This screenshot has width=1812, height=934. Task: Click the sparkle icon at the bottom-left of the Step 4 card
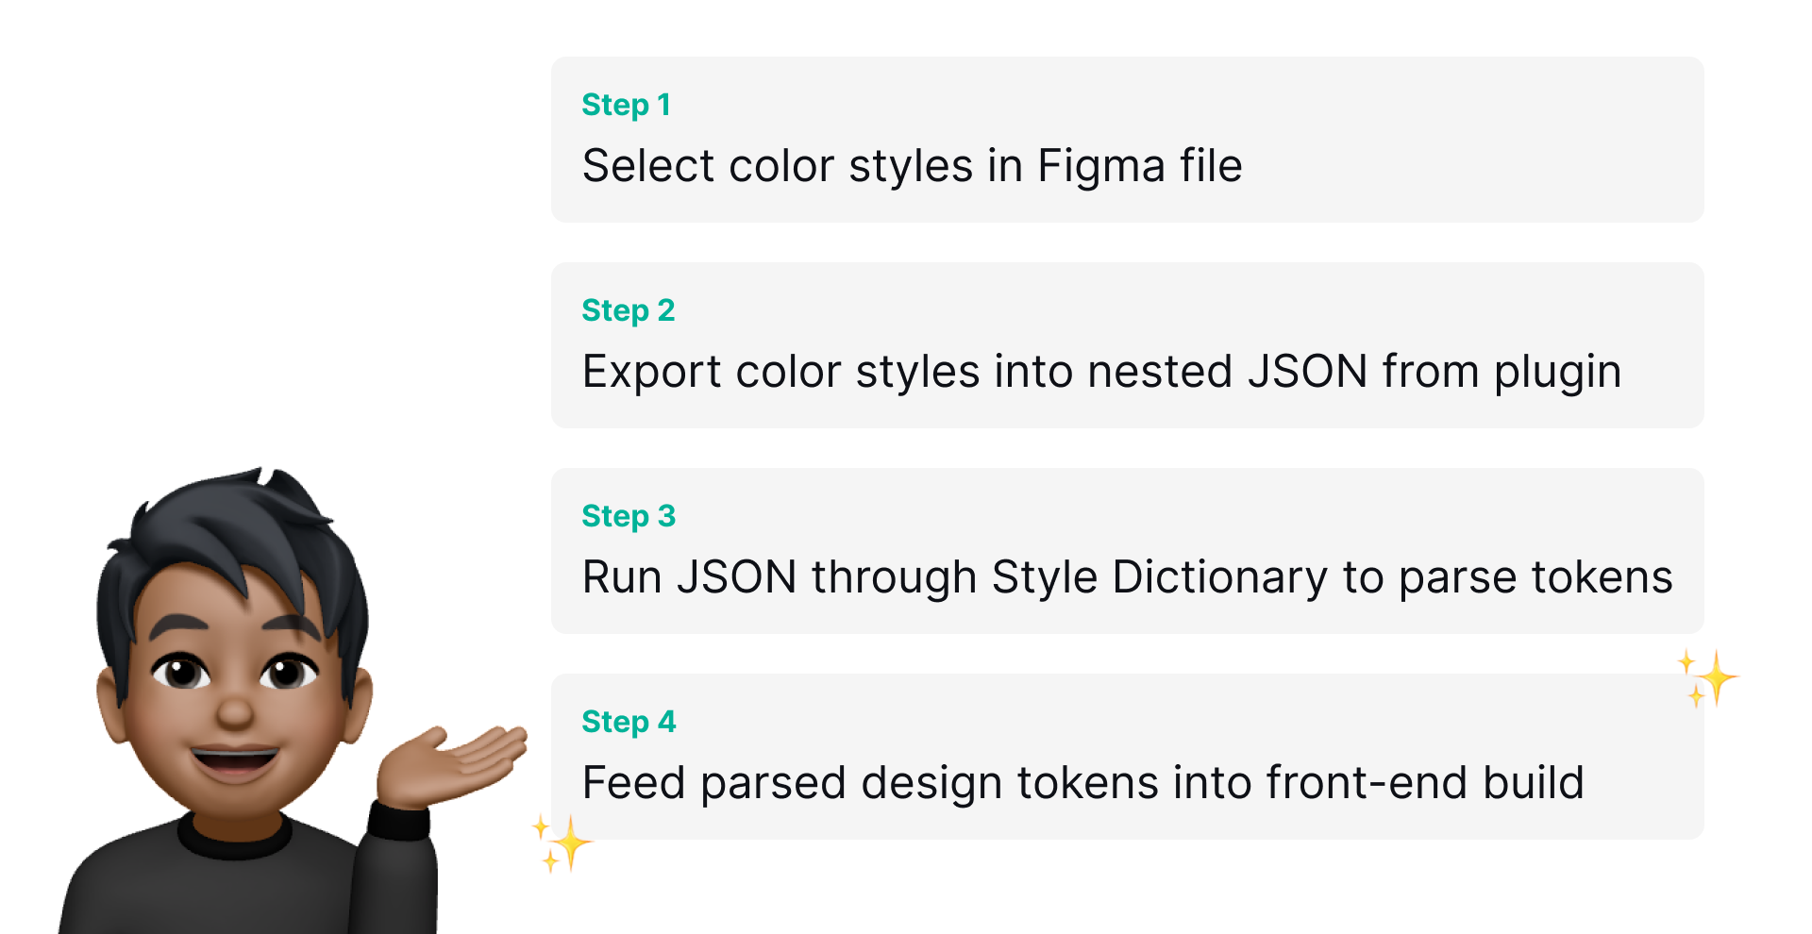[x=563, y=842]
